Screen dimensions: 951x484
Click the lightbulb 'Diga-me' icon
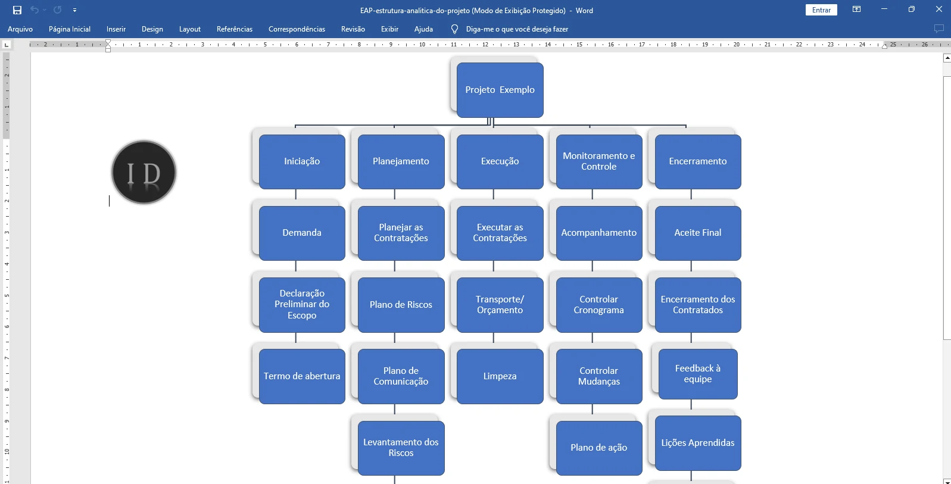pyautogui.click(x=454, y=29)
